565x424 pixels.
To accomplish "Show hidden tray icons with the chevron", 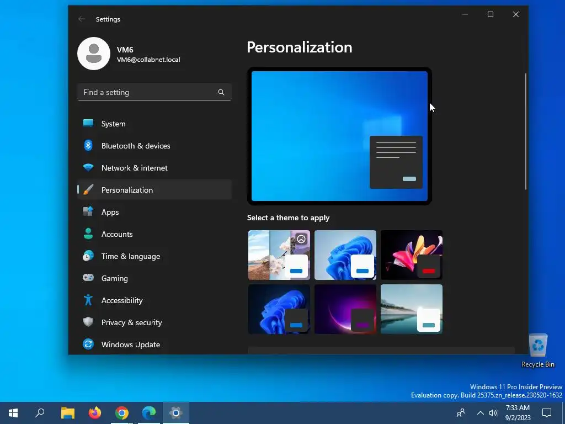I will [x=481, y=413].
